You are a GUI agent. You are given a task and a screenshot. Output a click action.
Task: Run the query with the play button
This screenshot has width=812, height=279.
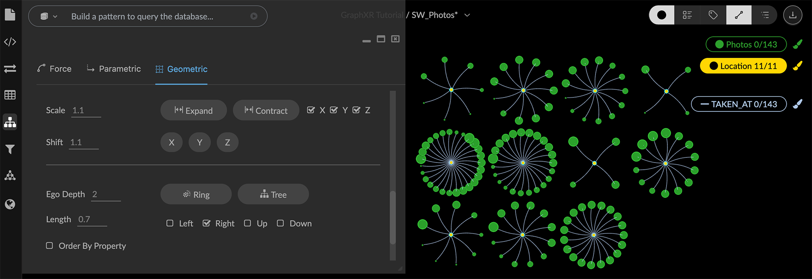254,16
